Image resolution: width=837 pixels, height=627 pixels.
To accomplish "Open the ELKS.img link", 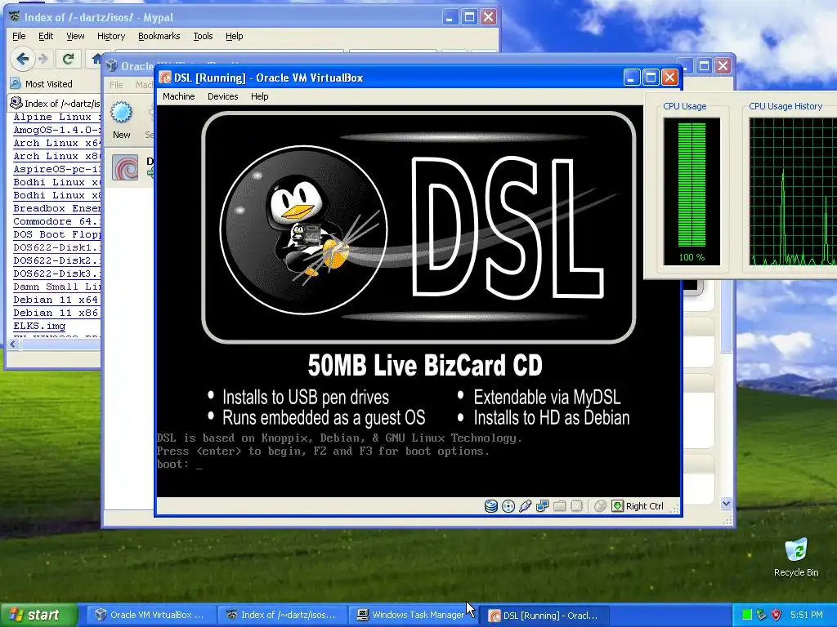I will coord(39,326).
